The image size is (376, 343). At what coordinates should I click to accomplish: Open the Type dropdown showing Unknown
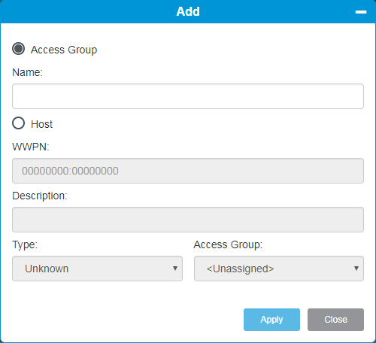click(x=97, y=269)
